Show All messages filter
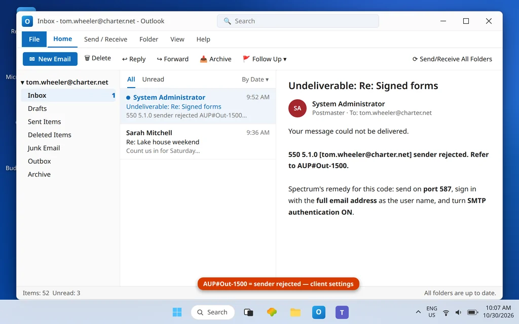Viewport: 519px width, 324px height. click(x=131, y=79)
